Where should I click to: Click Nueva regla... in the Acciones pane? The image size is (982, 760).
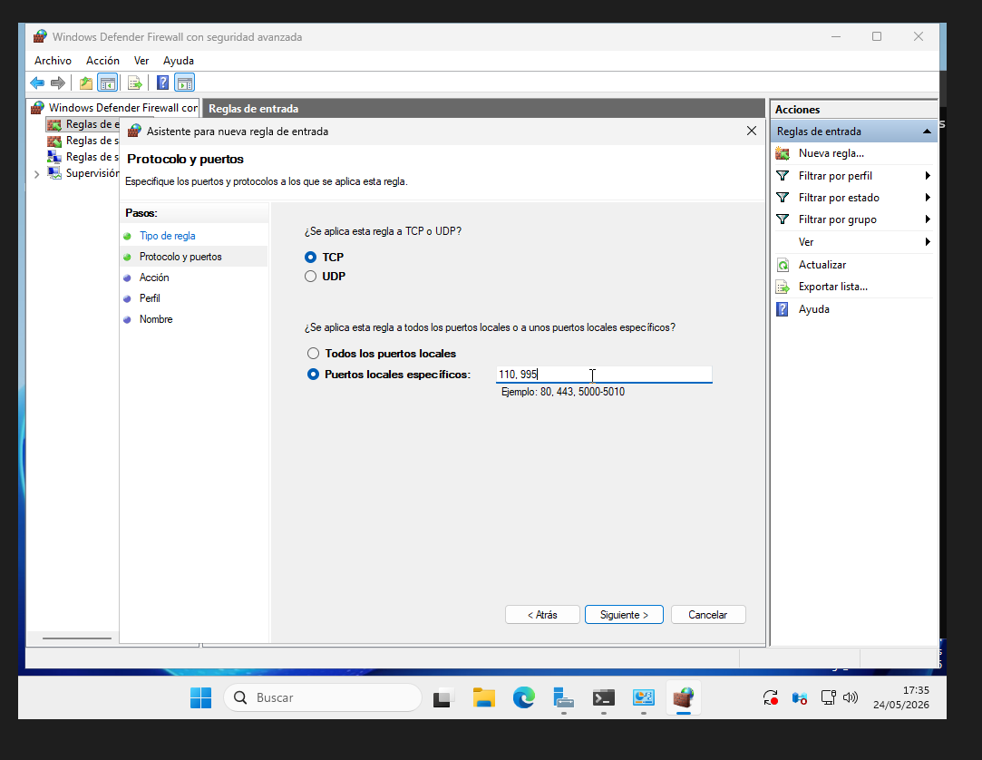click(x=831, y=153)
